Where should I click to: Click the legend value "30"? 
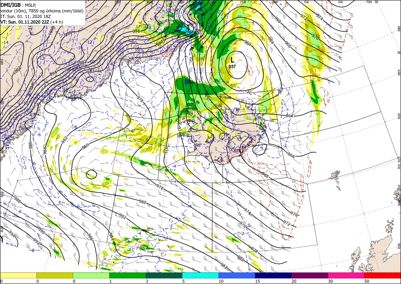point(330,281)
